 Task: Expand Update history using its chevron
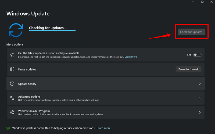tap(200, 84)
